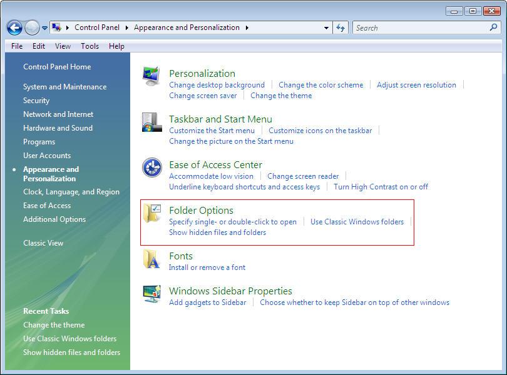The image size is (507, 375).
Task: Click Control Panel breadcrumb segment
Action: [x=97, y=27]
